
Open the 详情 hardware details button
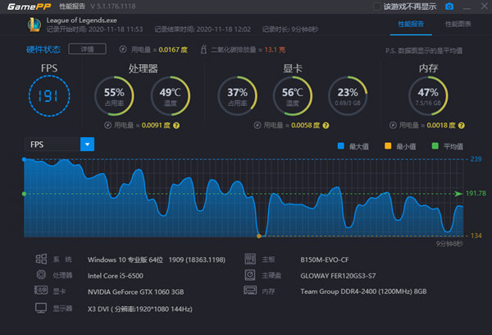click(87, 49)
